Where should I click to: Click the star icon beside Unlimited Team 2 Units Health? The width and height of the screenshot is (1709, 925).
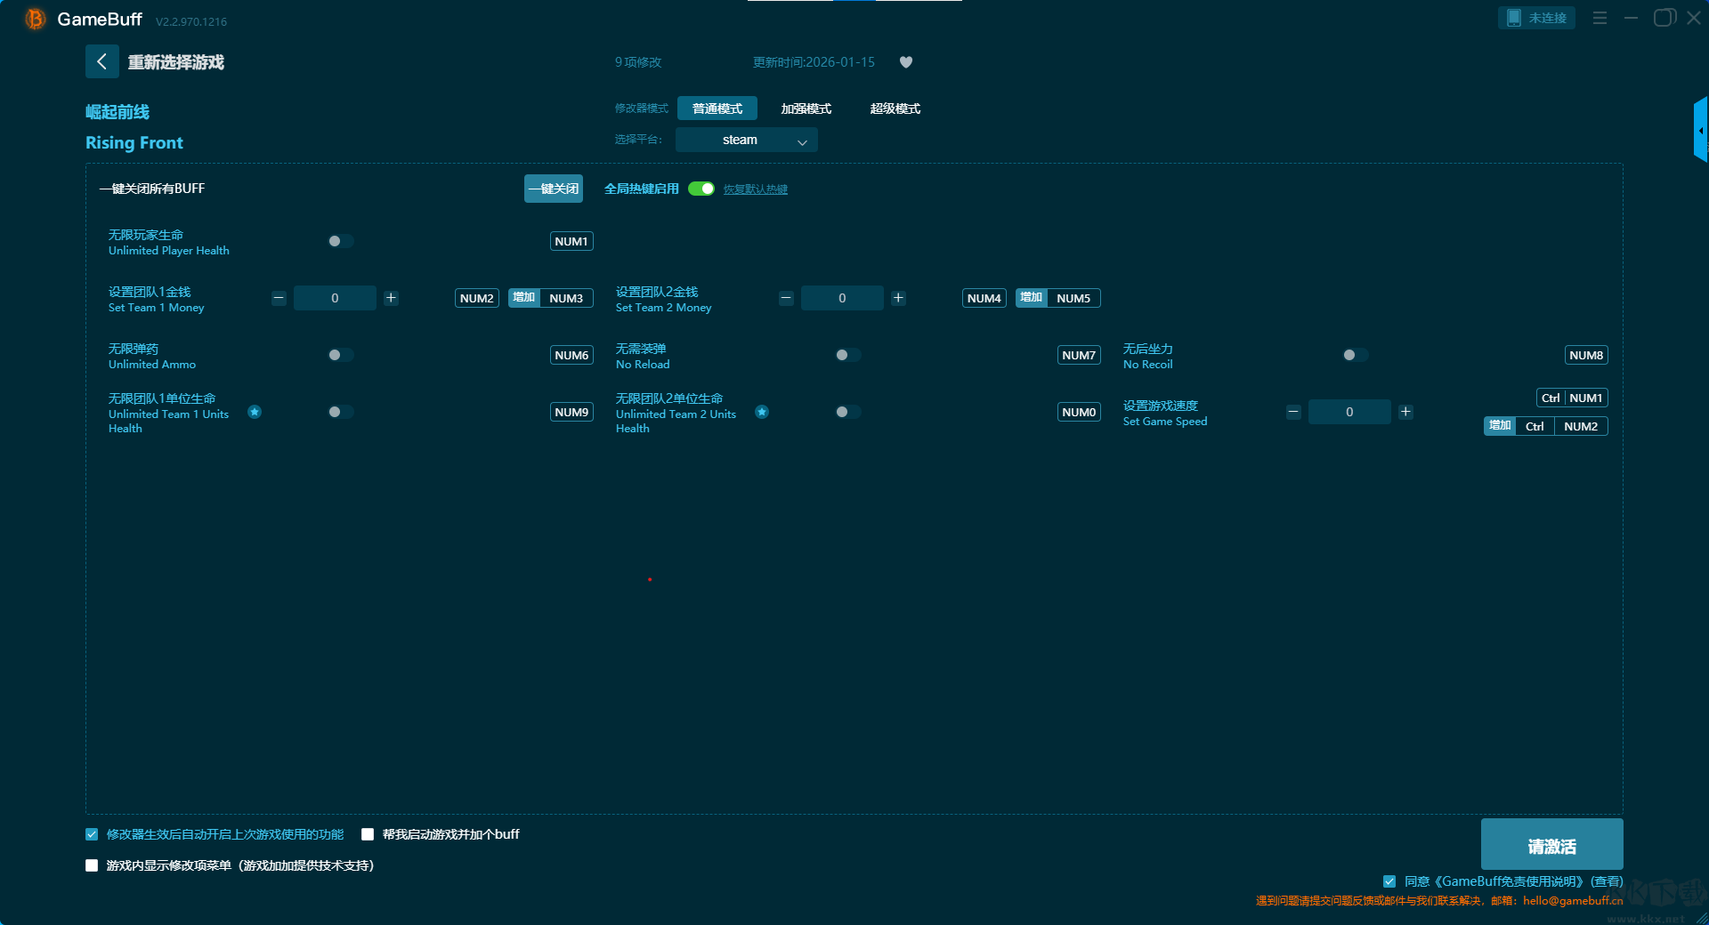pyautogui.click(x=762, y=412)
